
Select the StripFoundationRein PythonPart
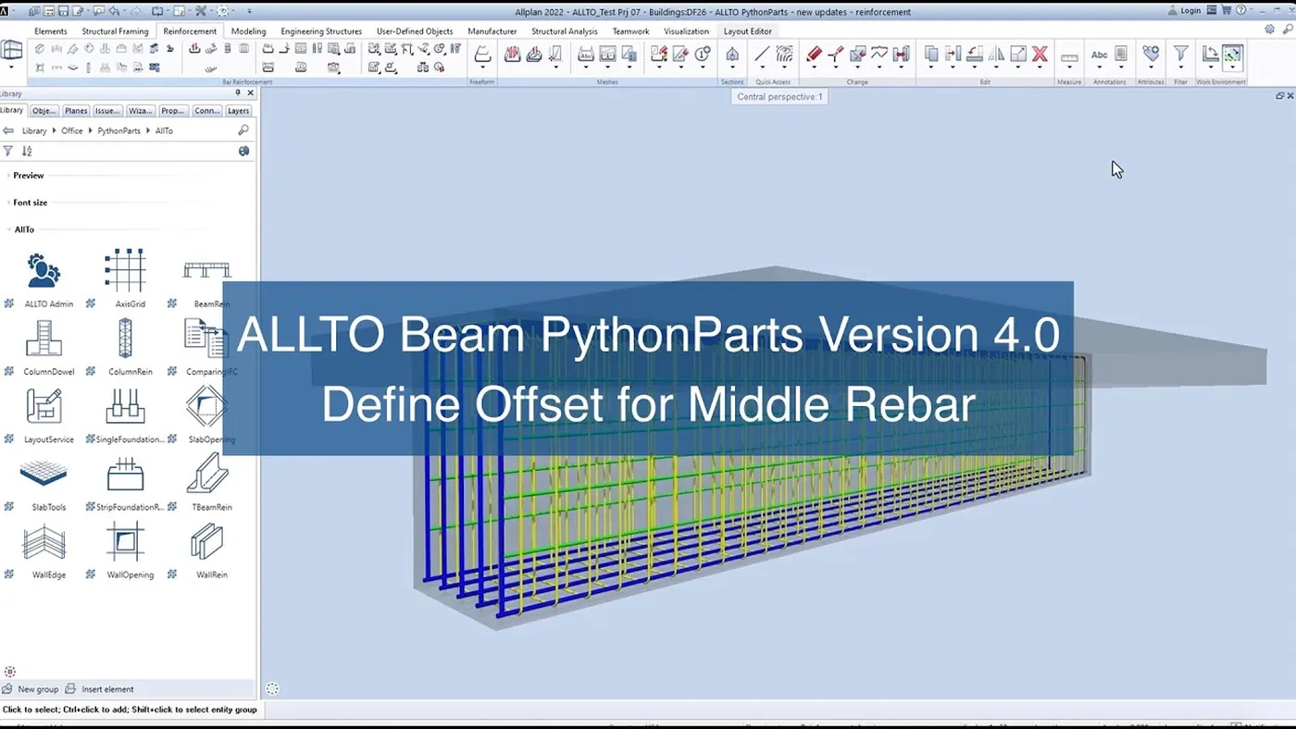click(x=125, y=474)
